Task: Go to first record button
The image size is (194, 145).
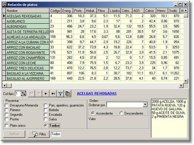Action: point(31,93)
